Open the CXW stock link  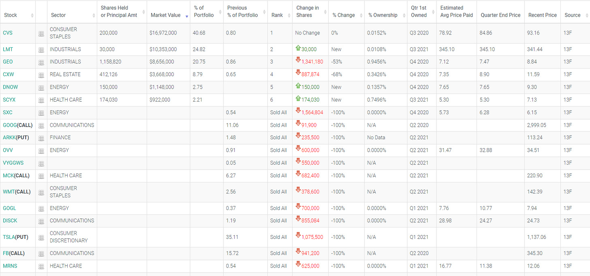8,74
